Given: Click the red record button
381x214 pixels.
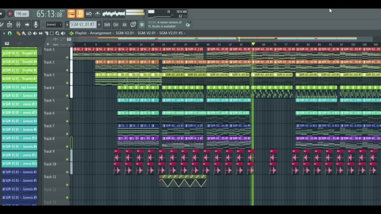Looking at the screenshot, I should click(x=10, y=14).
